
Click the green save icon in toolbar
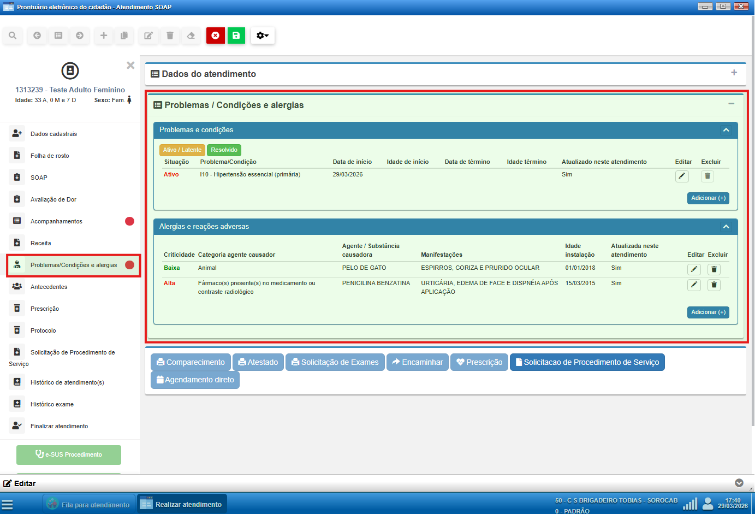236,36
